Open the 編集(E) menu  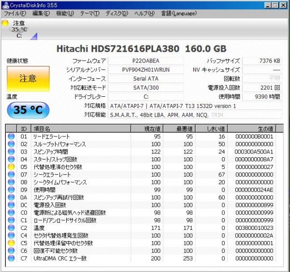click(x=41, y=14)
